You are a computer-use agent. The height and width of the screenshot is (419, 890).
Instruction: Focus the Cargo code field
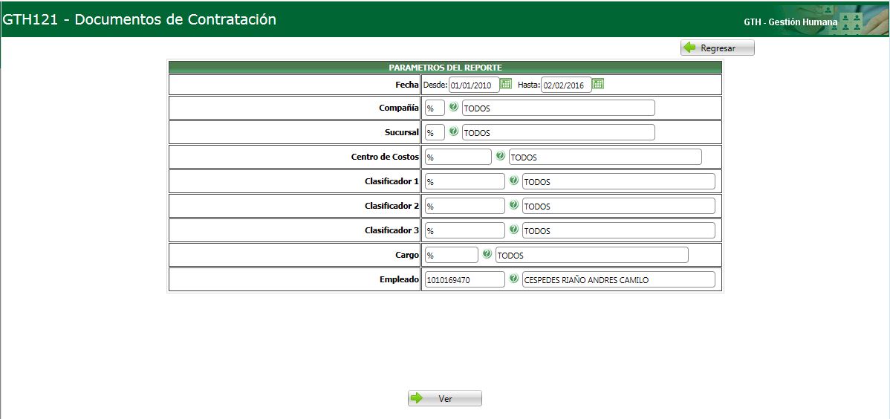point(451,255)
